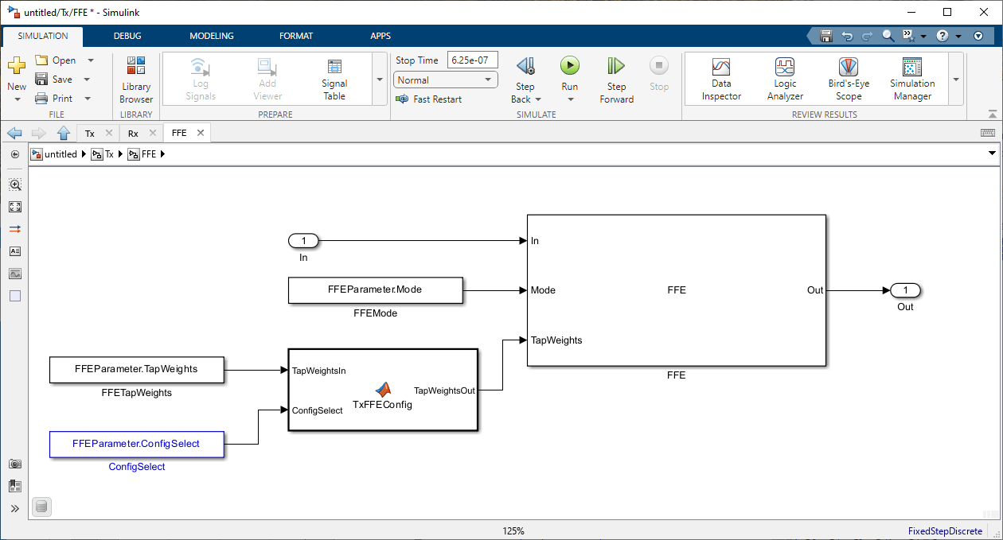1003x540 pixels.
Task: Expand the Open dropdown arrow
Action: click(x=90, y=60)
